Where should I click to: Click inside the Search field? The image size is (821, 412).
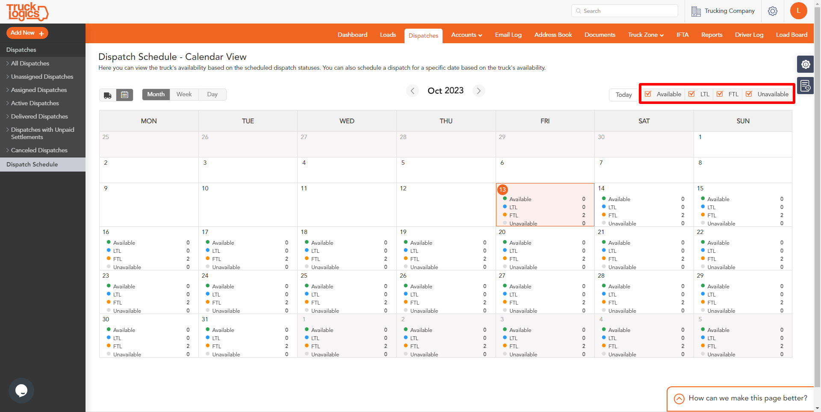coord(624,11)
